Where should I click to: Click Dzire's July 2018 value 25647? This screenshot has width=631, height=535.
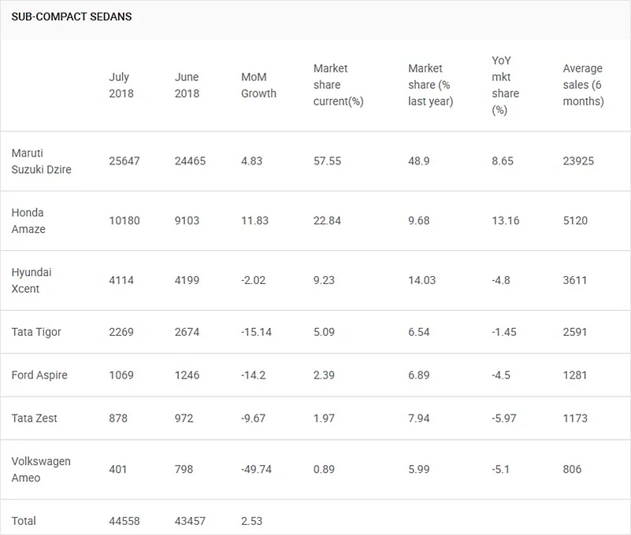click(x=124, y=160)
